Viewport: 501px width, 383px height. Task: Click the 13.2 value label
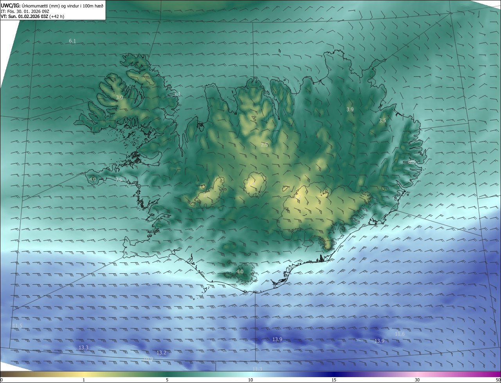coord(161,353)
